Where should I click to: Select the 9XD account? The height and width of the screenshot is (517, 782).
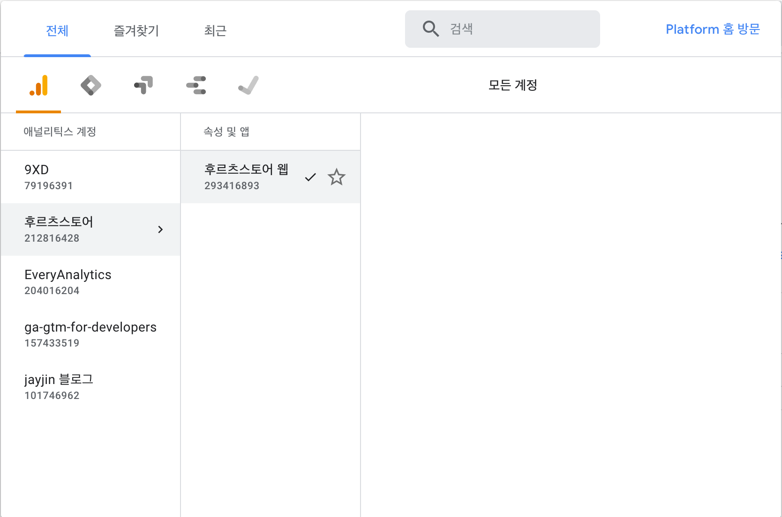(x=90, y=177)
